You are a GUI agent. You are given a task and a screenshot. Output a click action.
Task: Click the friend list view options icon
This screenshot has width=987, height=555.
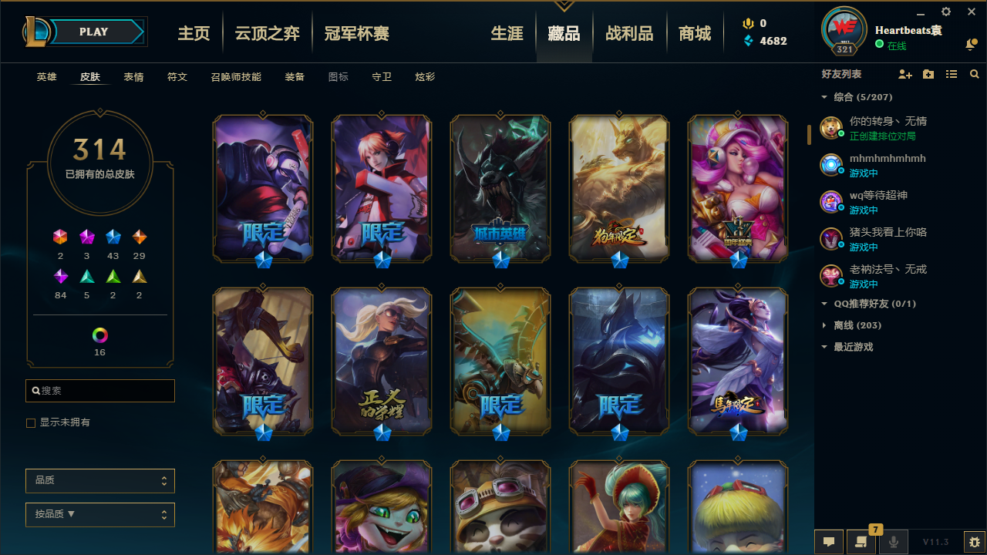pyautogui.click(x=952, y=74)
